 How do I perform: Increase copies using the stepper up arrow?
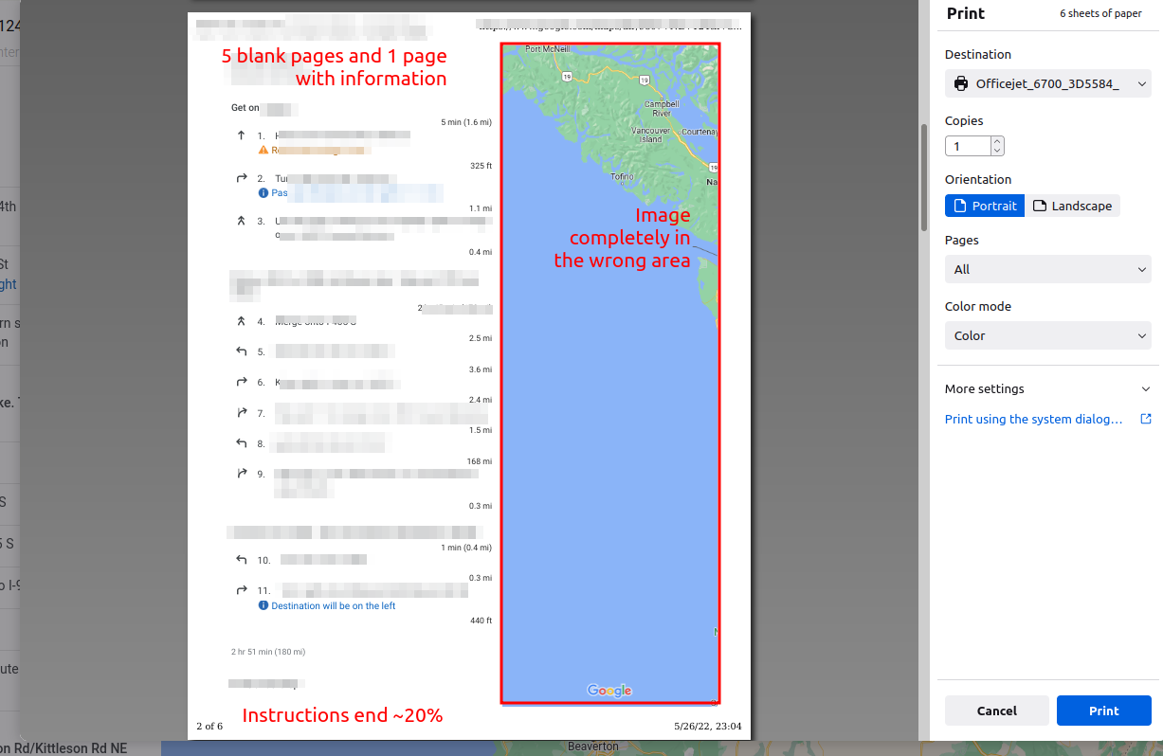(996, 140)
